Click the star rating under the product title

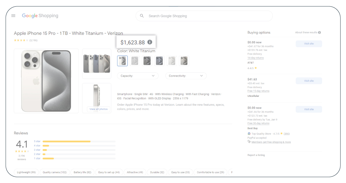(x=21, y=40)
